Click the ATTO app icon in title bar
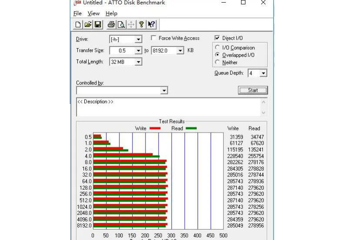 (x=77, y=3)
